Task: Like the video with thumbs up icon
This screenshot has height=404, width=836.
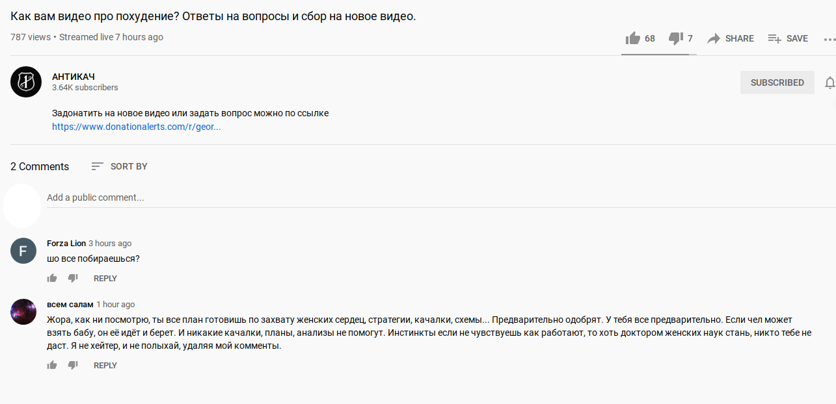Action: click(x=632, y=38)
